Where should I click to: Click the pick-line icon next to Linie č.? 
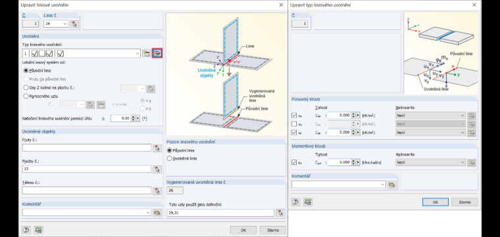[x=74, y=24]
